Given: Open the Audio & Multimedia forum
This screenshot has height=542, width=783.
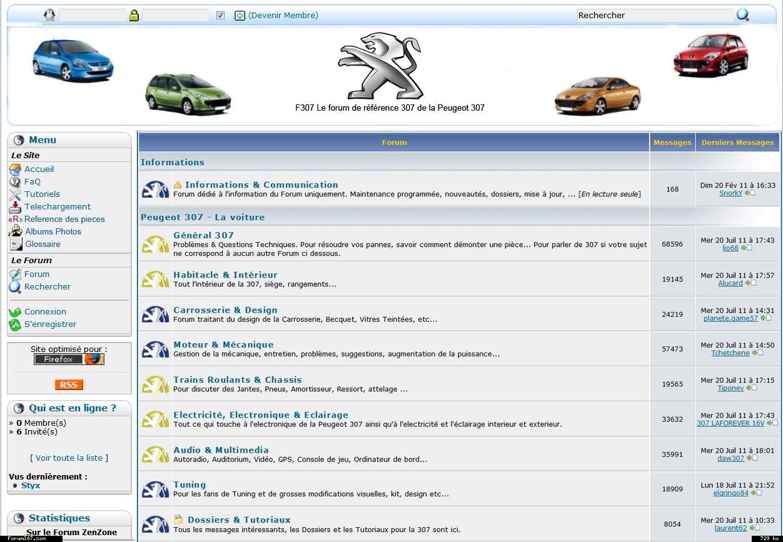Looking at the screenshot, I should (x=221, y=450).
